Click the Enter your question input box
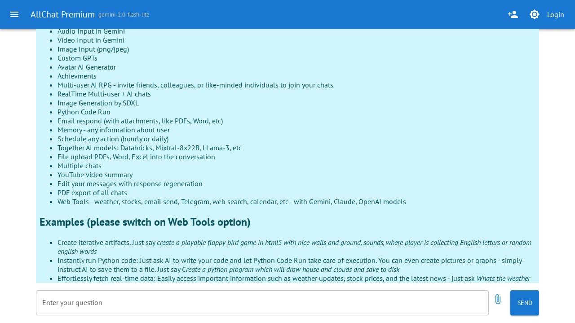The width and height of the screenshot is (575, 323). click(262, 302)
